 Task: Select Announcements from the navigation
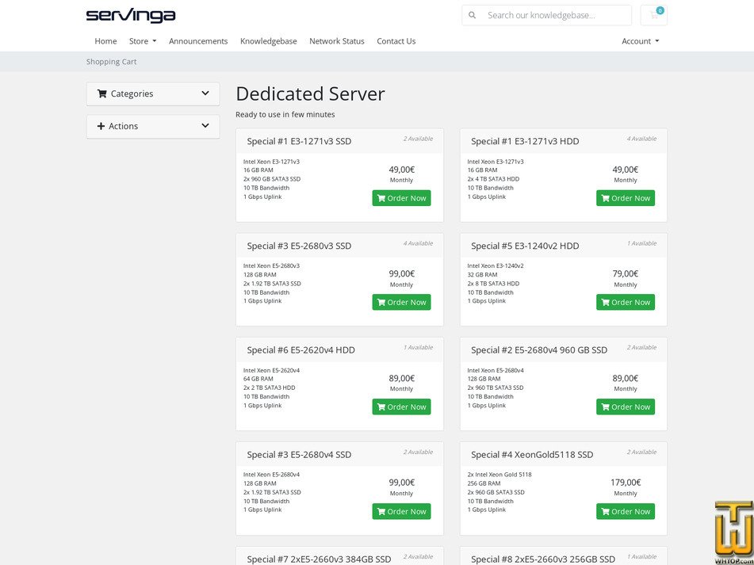[x=198, y=40]
